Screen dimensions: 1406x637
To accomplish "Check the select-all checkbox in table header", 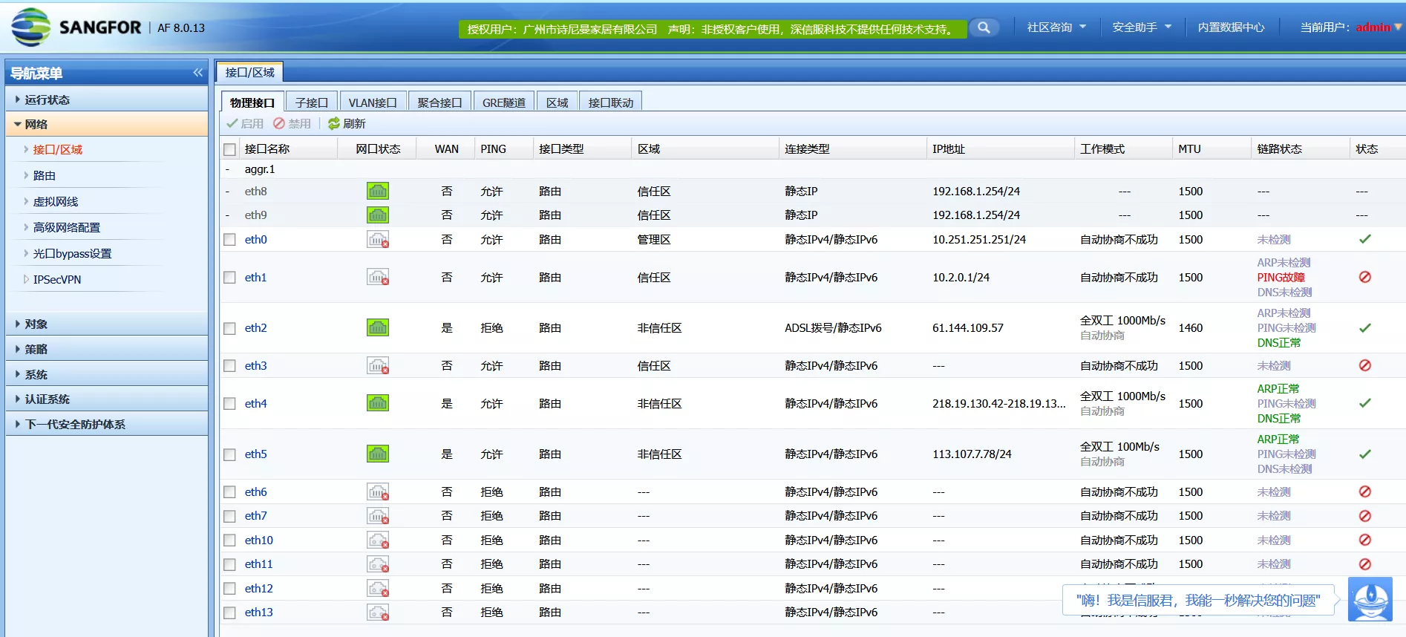I will coord(230,149).
